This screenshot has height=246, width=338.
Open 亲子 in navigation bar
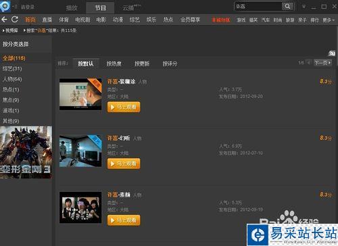[x=302, y=20]
